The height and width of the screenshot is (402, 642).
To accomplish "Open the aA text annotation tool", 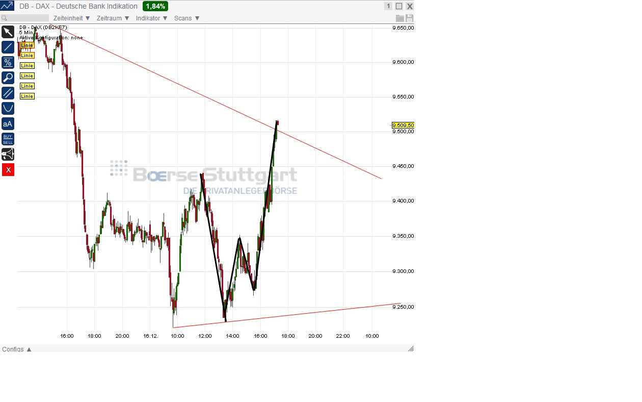I will pyautogui.click(x=8, y=123).
